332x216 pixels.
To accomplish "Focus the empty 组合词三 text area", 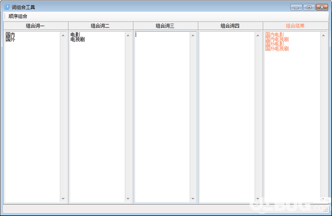I will [x=162, y=117].
